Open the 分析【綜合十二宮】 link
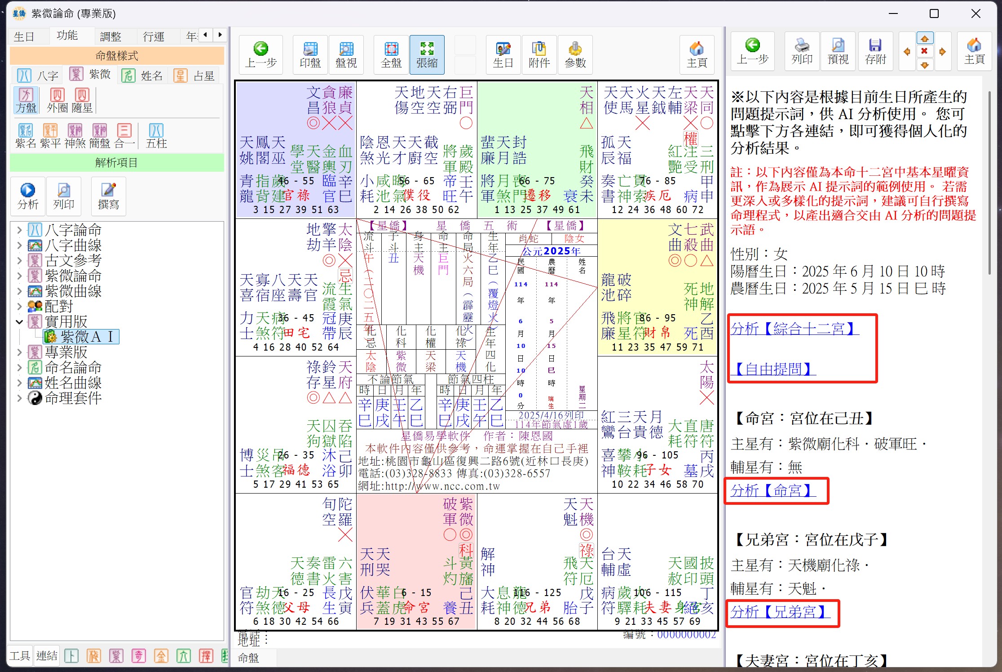Viewport: 1002px width, 672px height. [x=794, y=329]
